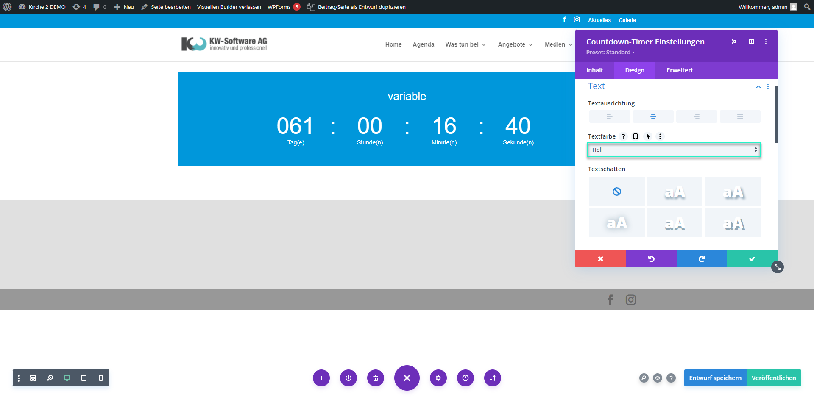Open page settings gear icon
The width and height of the screenshot is (814, 397).
click(438, 378)
